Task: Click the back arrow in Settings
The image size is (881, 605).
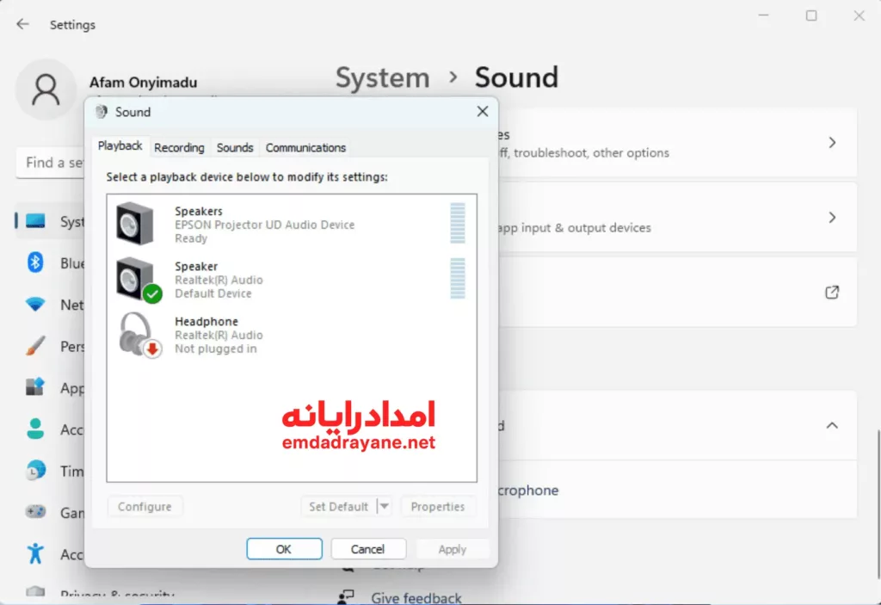Action: pos(22,24)
